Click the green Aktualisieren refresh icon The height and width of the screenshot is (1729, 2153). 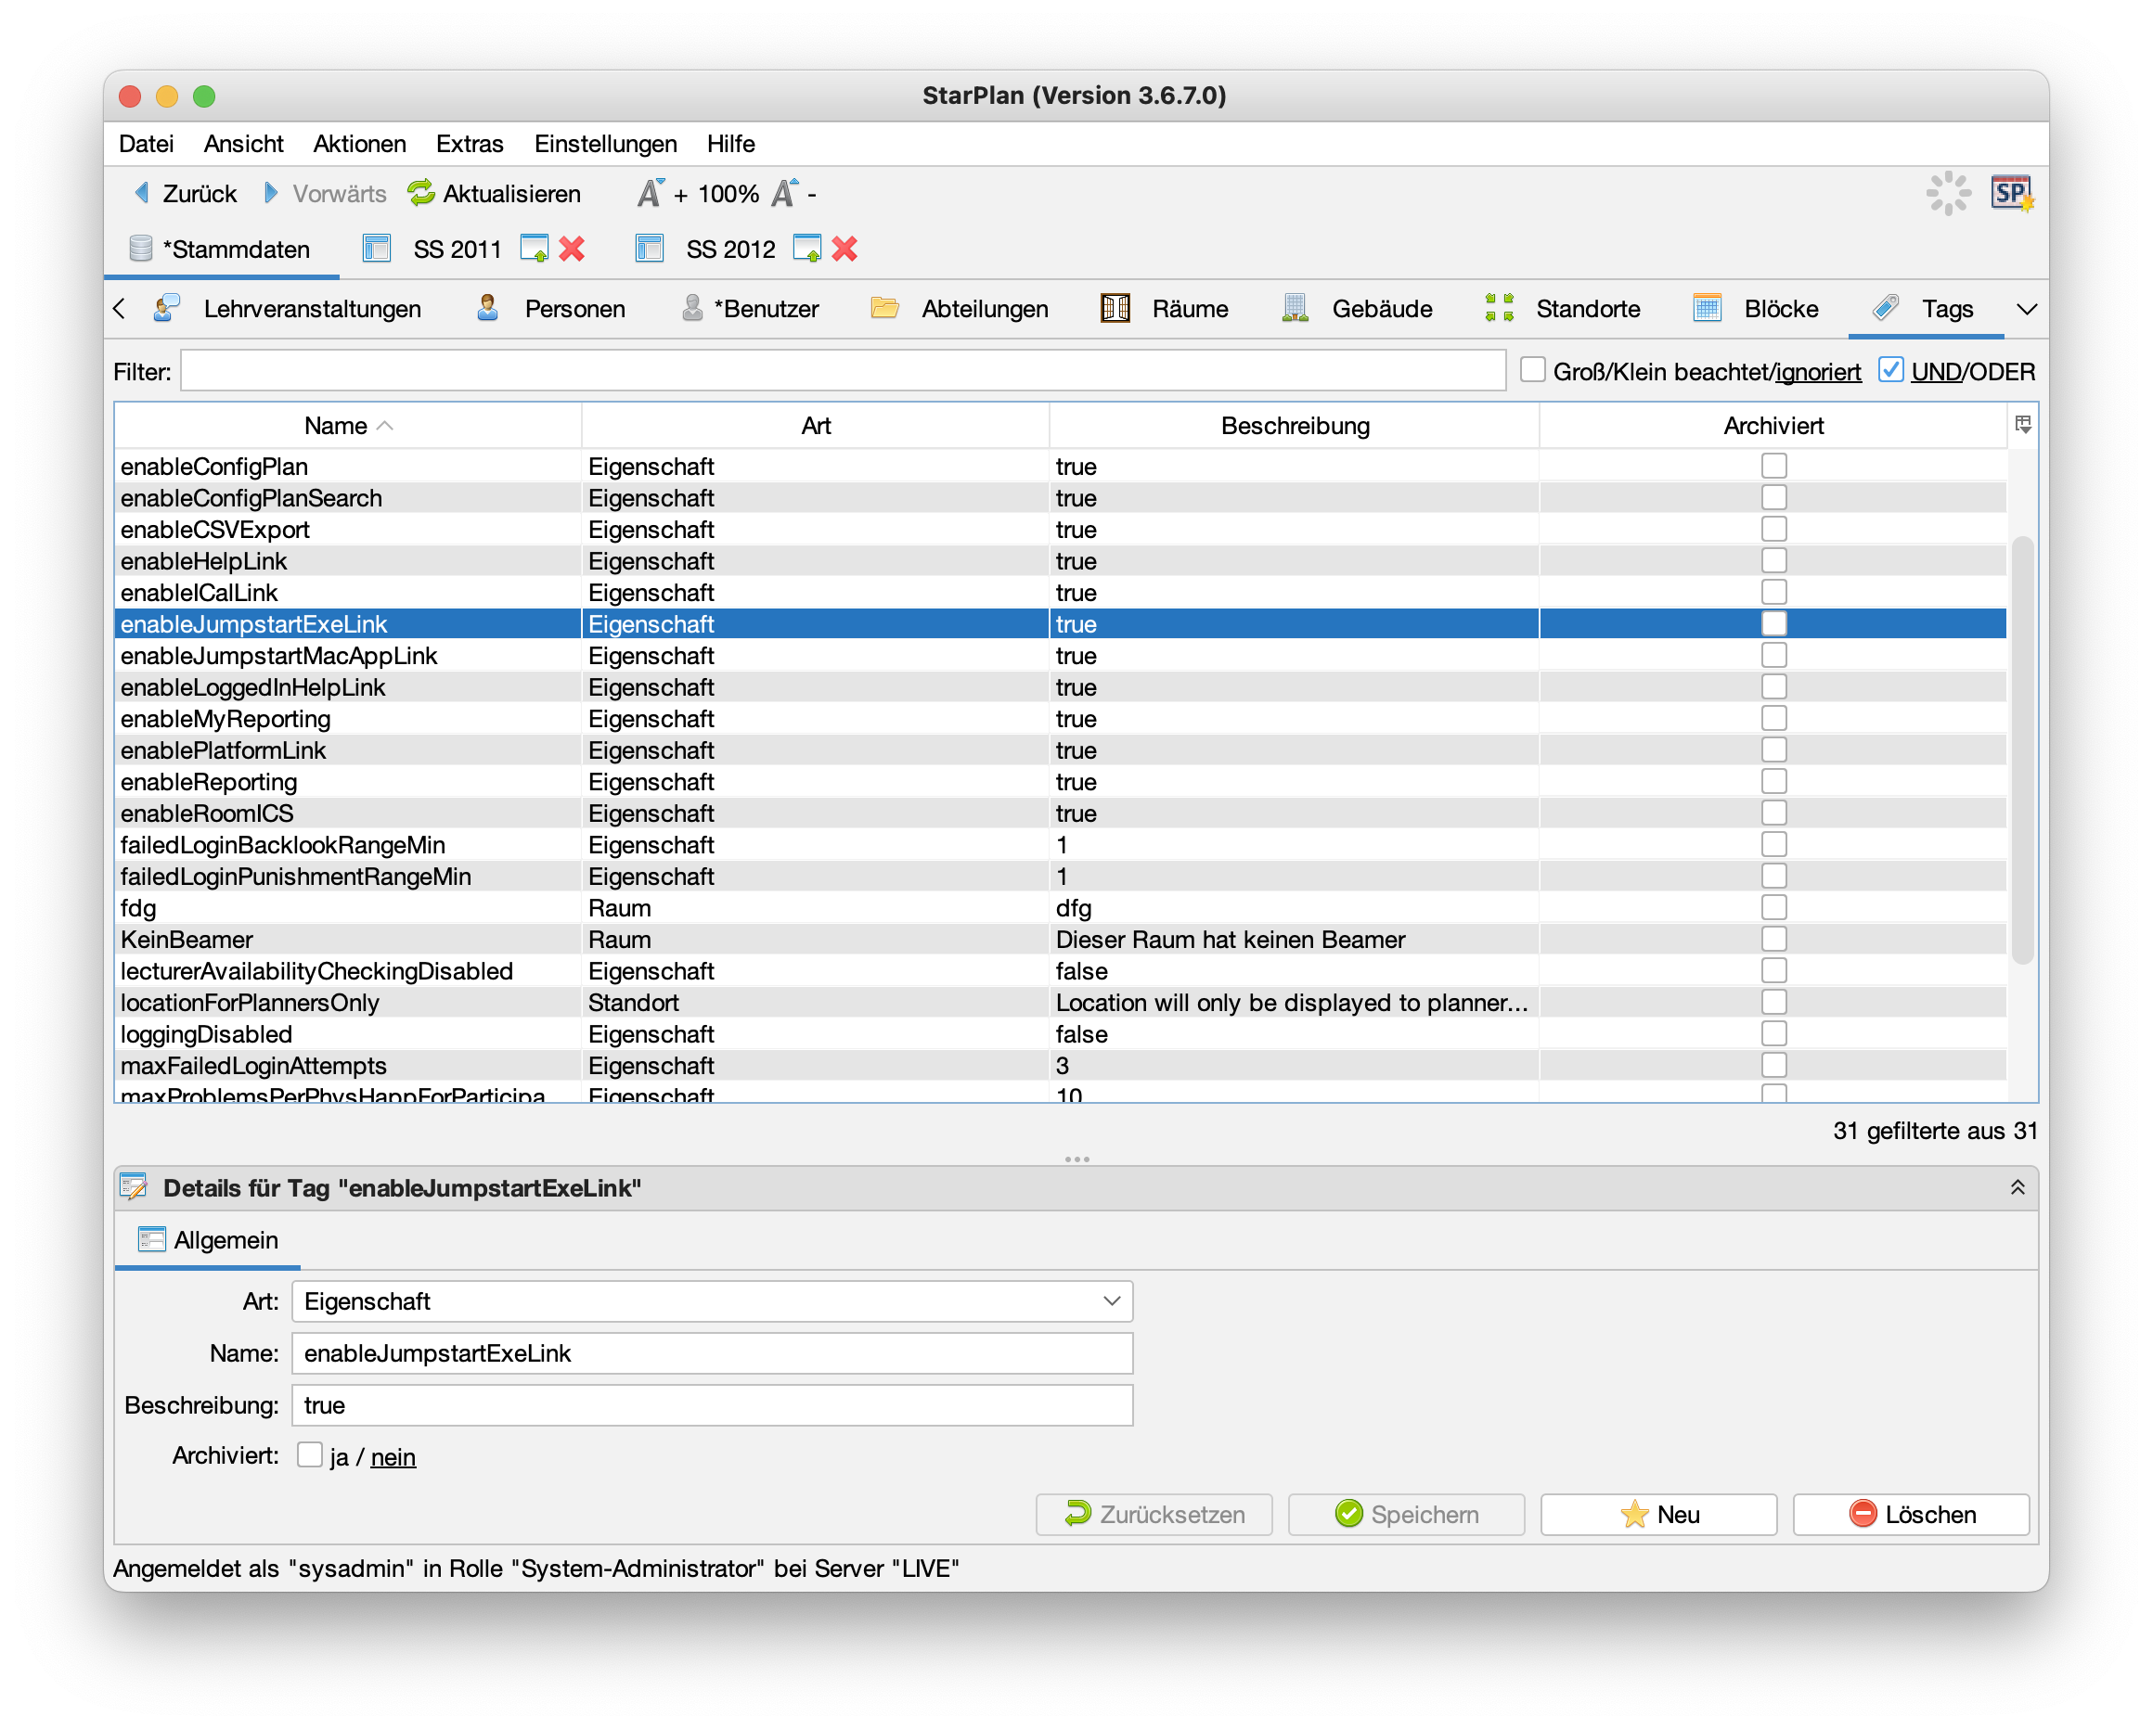[x=420, y=193]
